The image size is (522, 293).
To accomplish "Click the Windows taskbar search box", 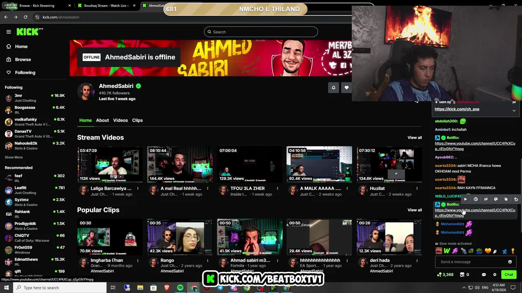I will click(59, 288).
